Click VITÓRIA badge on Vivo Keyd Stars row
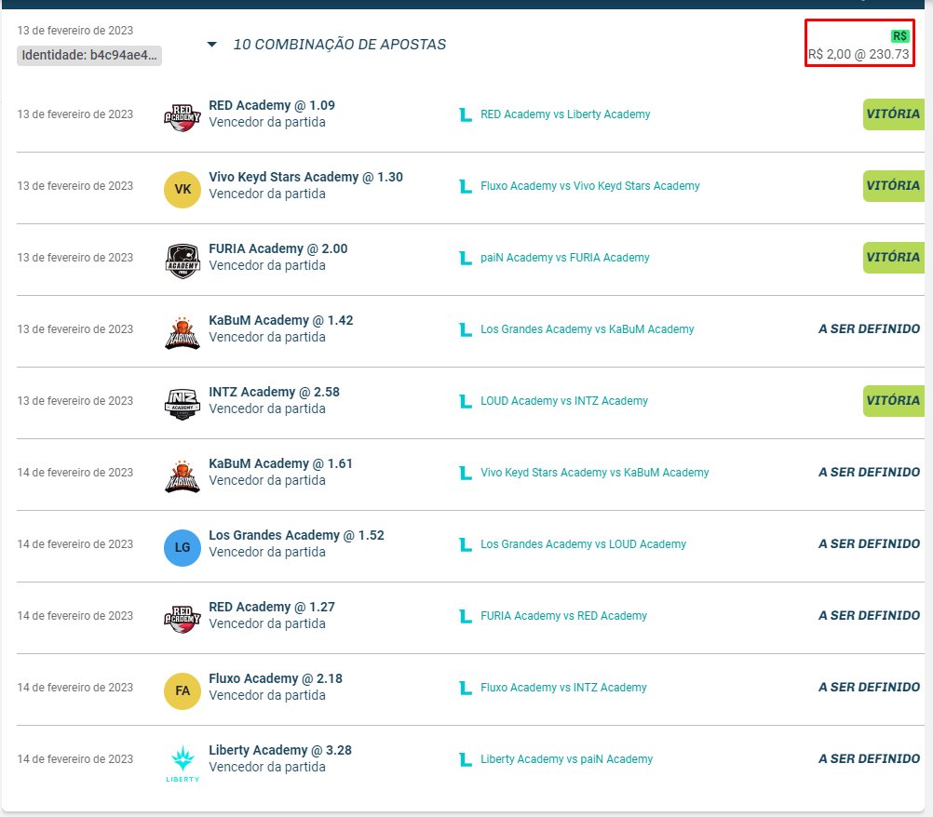The width and height of the screenshot is (933, 817). tap(893, 186)
